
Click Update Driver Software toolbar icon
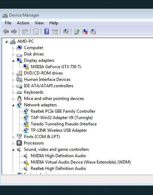pyautogui.click(x=77, y=31)
